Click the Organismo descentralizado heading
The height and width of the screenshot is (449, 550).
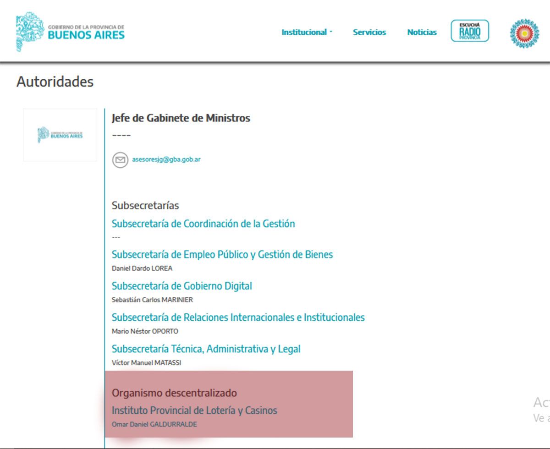coord(174,393)
